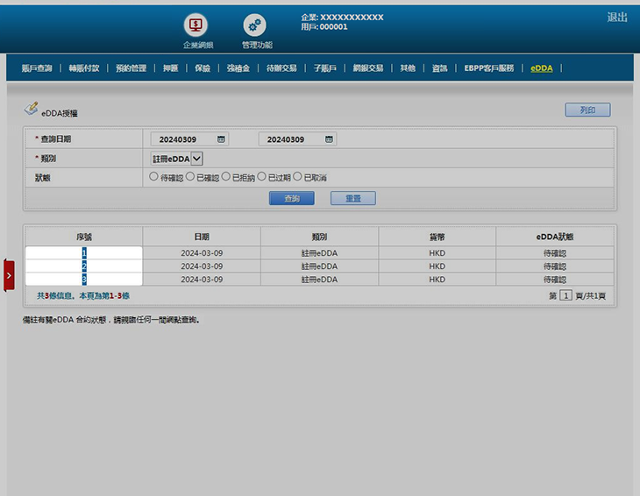Select the 已取消 status radio button
The width and height of the screenshot is (640, 496).
click(297, 177)
